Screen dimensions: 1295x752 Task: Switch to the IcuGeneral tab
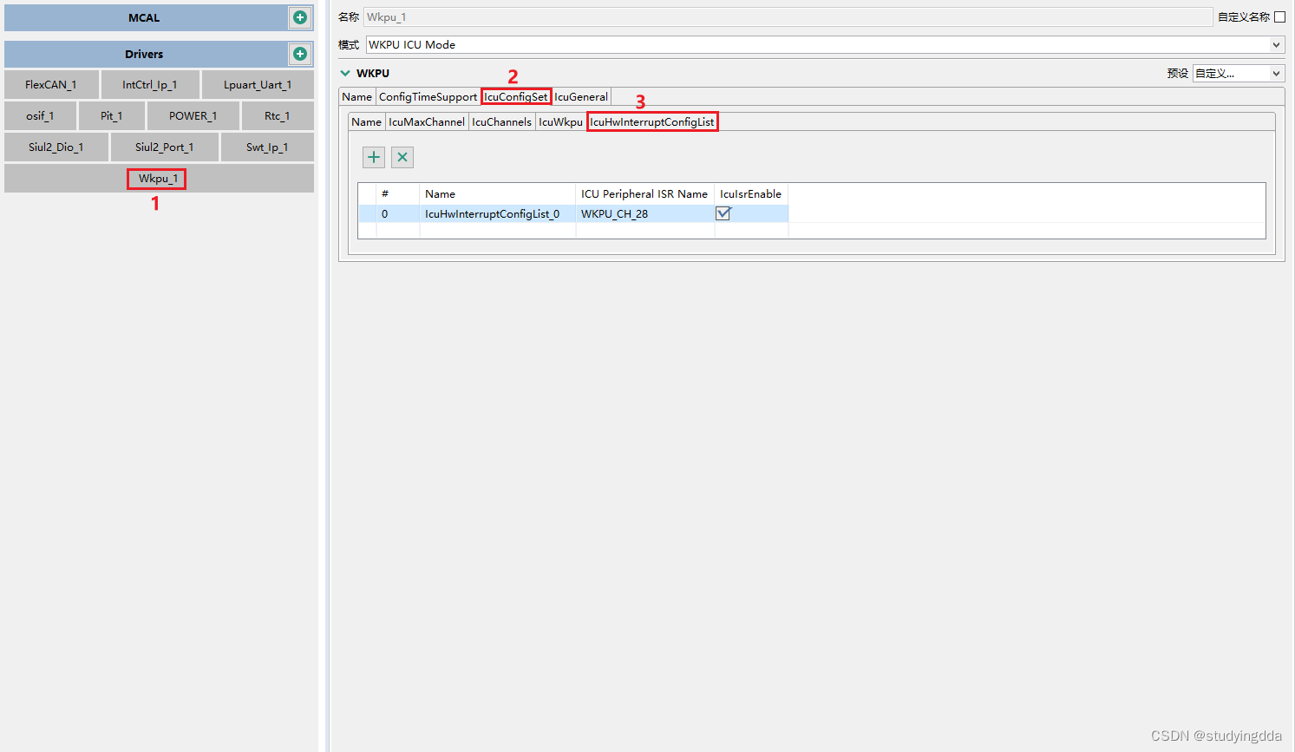(x=581, y=96)
